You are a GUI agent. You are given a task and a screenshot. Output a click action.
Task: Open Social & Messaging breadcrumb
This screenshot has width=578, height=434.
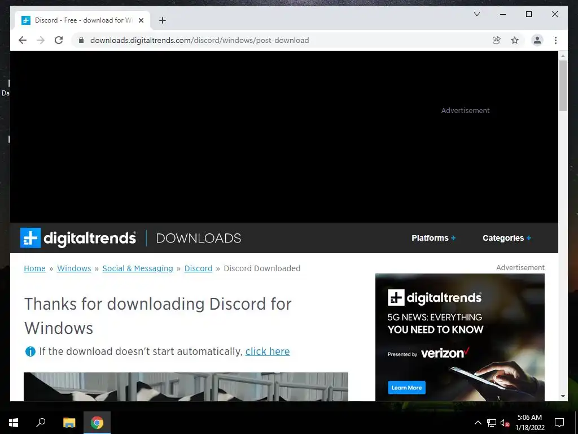tap(138, 268)
